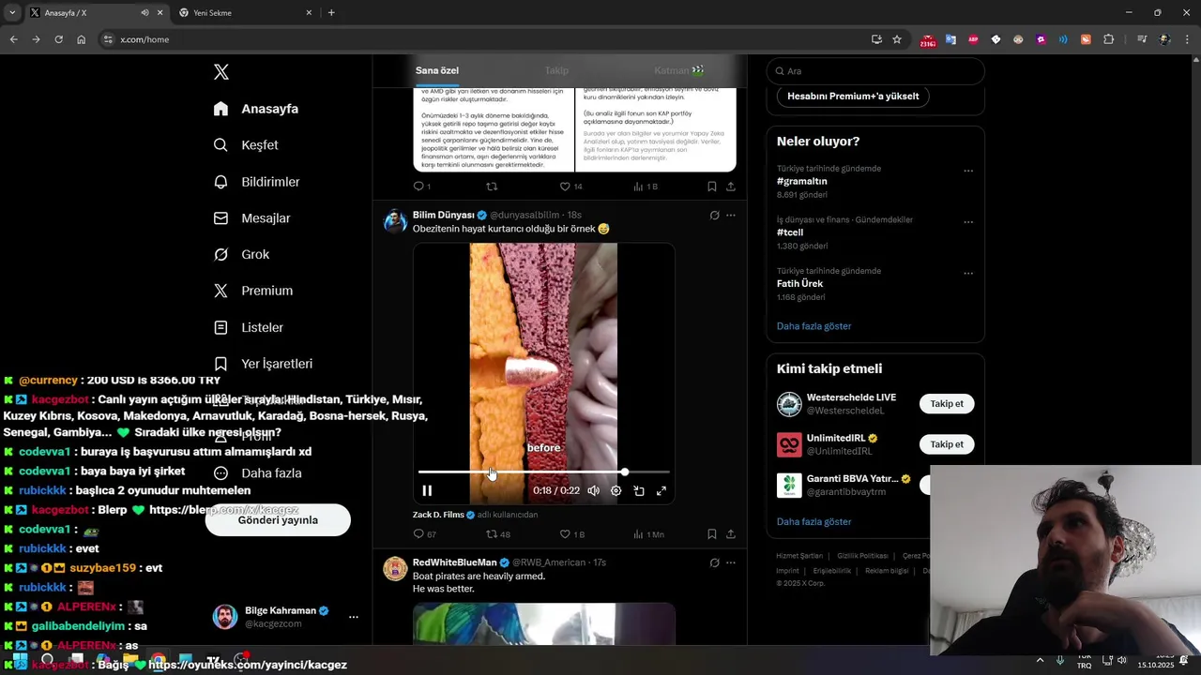The width and height of the screenshot is (1201, 675).
Task: Click the Ara search field
Action: 875,71
